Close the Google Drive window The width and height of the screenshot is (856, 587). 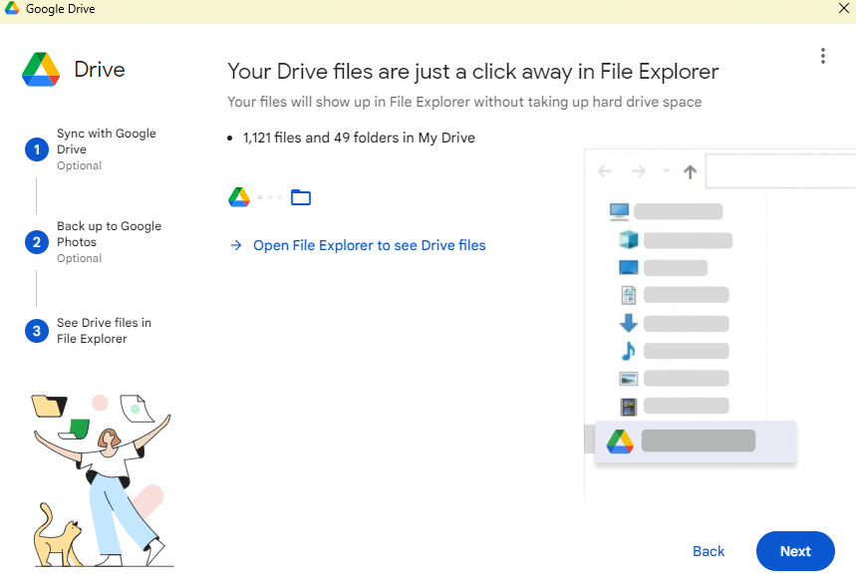pos(843,8)
